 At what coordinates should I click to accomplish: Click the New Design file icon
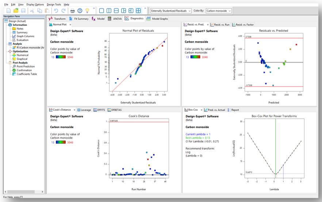tap(8, 11)
